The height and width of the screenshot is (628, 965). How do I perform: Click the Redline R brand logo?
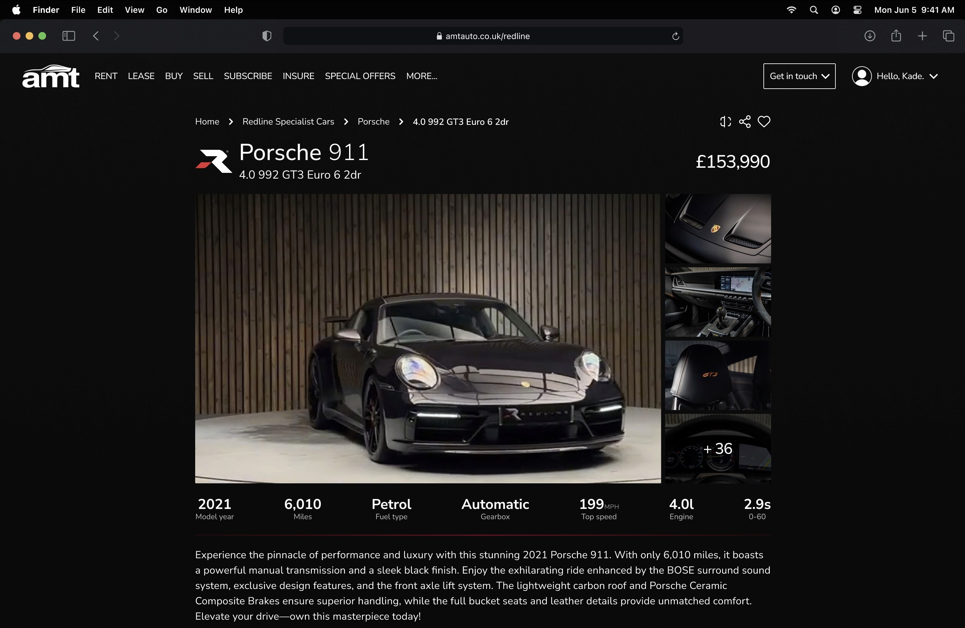[x=214, y=161]
